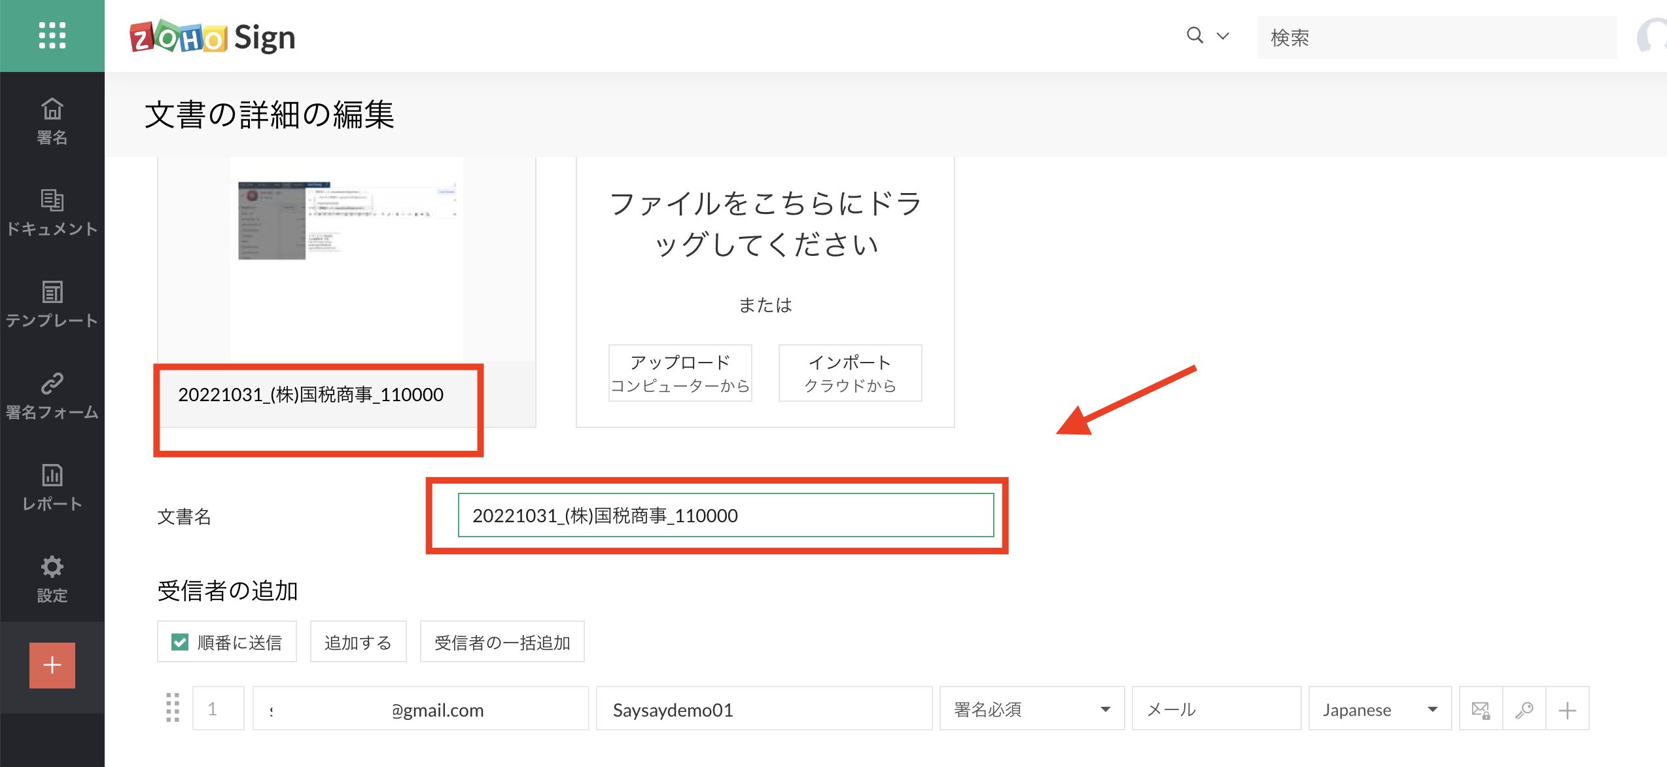The width and height of the screenshot is (1667, 767).
Task: Expand the search filter chevron
Action: [x=1223, y=36]
